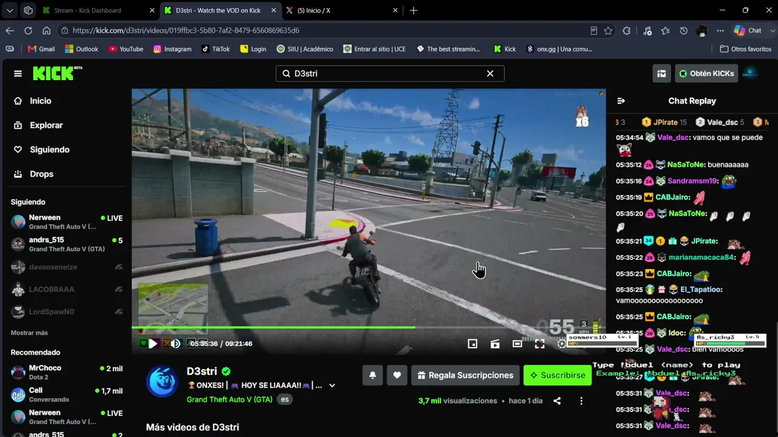Share this video
The width and height of the screenshot is (778, 437).
[557, 401]
